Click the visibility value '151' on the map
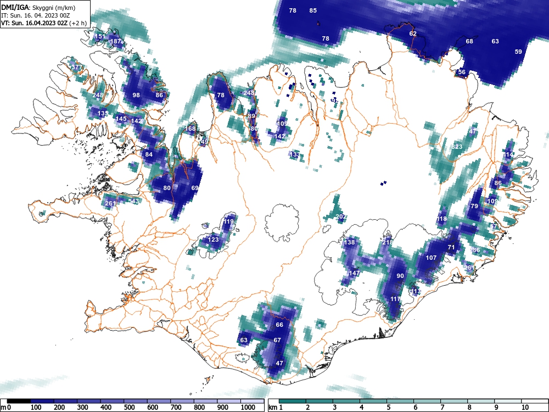Viewport: 549px width, 412px height. (x=100, y=37)
